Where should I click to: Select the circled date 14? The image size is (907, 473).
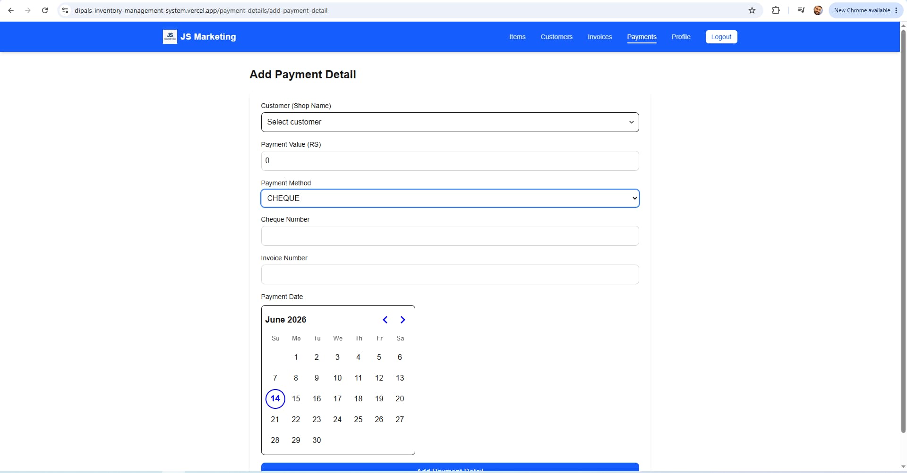point(275,399)
